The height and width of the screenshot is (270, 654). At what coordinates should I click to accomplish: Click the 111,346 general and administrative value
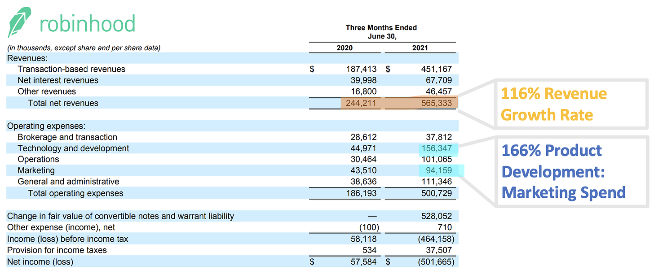pos(437,182)
